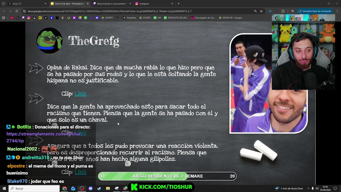Open Chrome from the taskbar
This screenshot has width=341, height=192.
point(64,189)
